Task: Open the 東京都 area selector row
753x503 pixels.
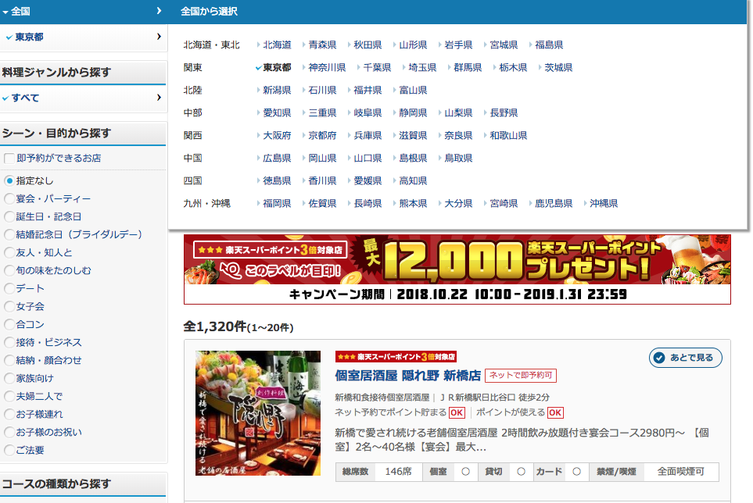Action: coord(84,37)
